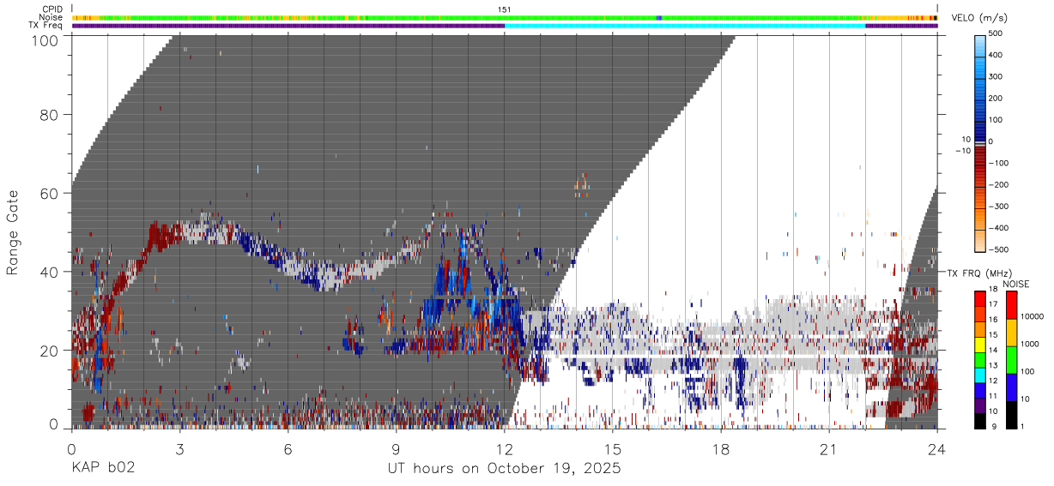Click the 'KAP b02' radar label
The height and width of the screenshot is (486, 1054).
coord(102,469)
